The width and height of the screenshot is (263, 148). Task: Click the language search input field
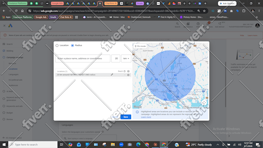[x=89, y=138]
